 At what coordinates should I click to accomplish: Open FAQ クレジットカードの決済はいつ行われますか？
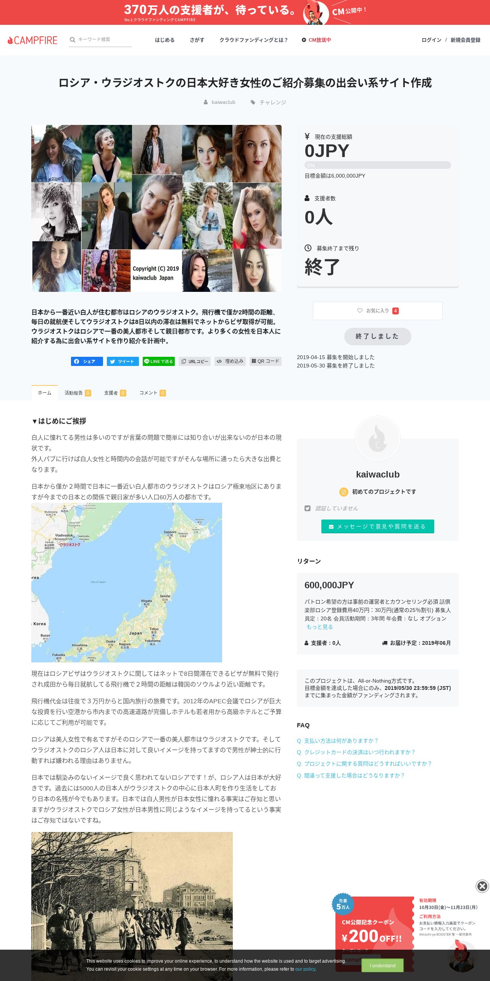356,752
